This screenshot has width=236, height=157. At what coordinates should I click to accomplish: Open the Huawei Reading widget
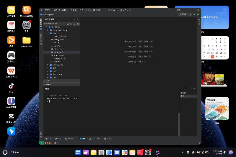click(217, 109)
